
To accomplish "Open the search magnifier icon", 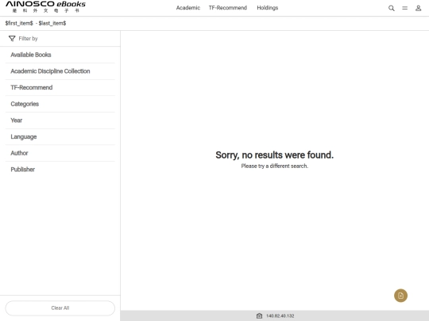I will click(391, 8).
